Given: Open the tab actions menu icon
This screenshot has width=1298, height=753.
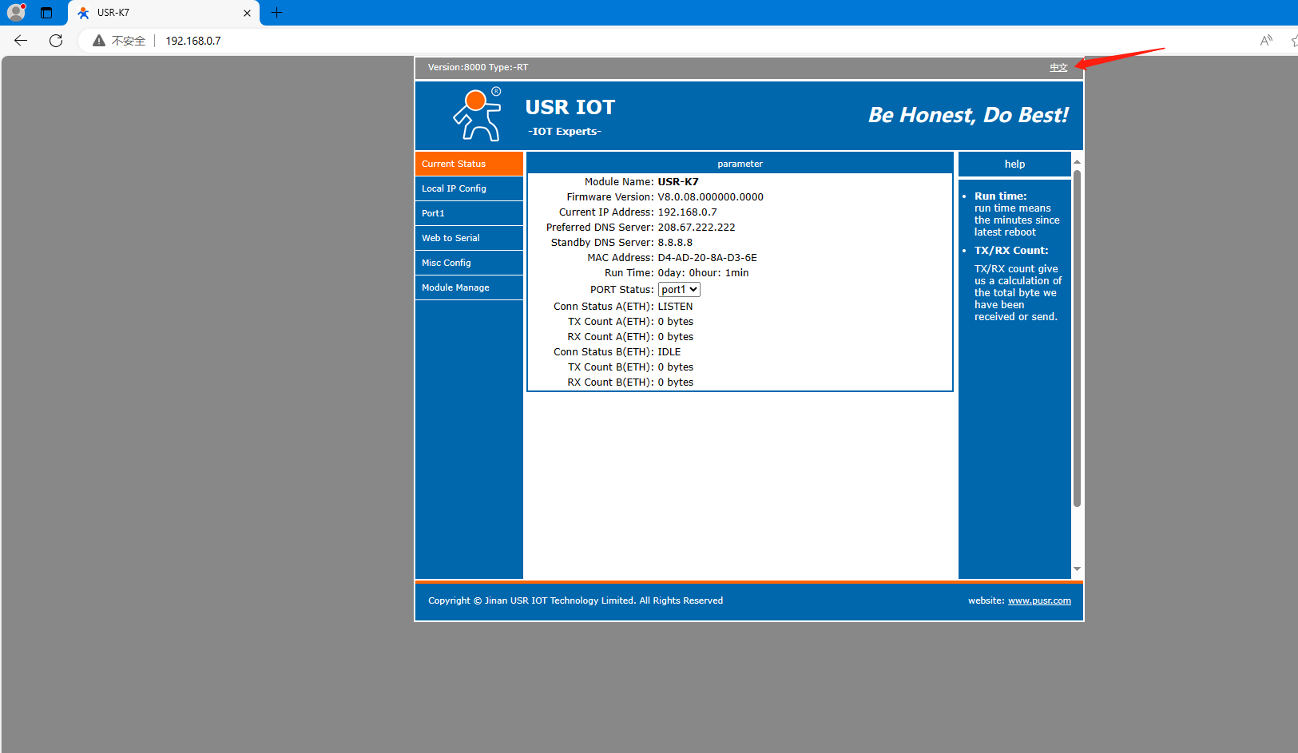Looking at the screenshot, I should 46,13.
